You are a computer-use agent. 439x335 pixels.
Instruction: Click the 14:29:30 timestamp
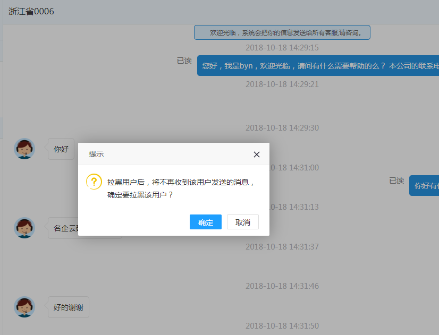(282, 128)
